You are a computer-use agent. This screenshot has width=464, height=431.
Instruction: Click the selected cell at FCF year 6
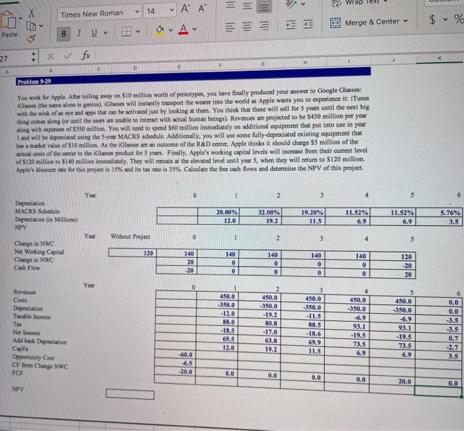[x=439, y=391]
